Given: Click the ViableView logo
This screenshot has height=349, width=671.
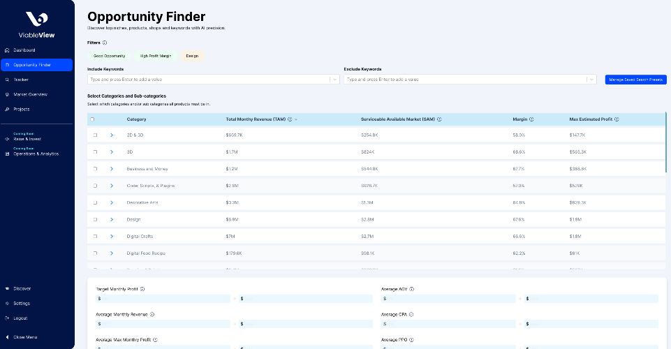Looking at the screenshot, I should click(x=37, y=25).
